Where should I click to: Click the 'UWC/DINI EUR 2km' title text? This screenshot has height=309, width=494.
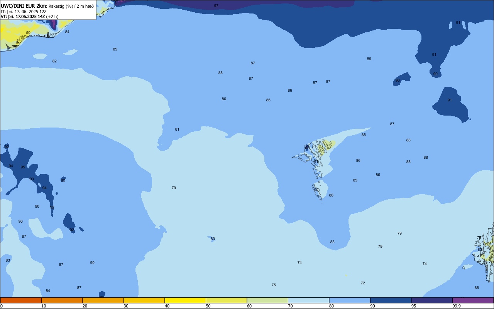coord(24,6)
